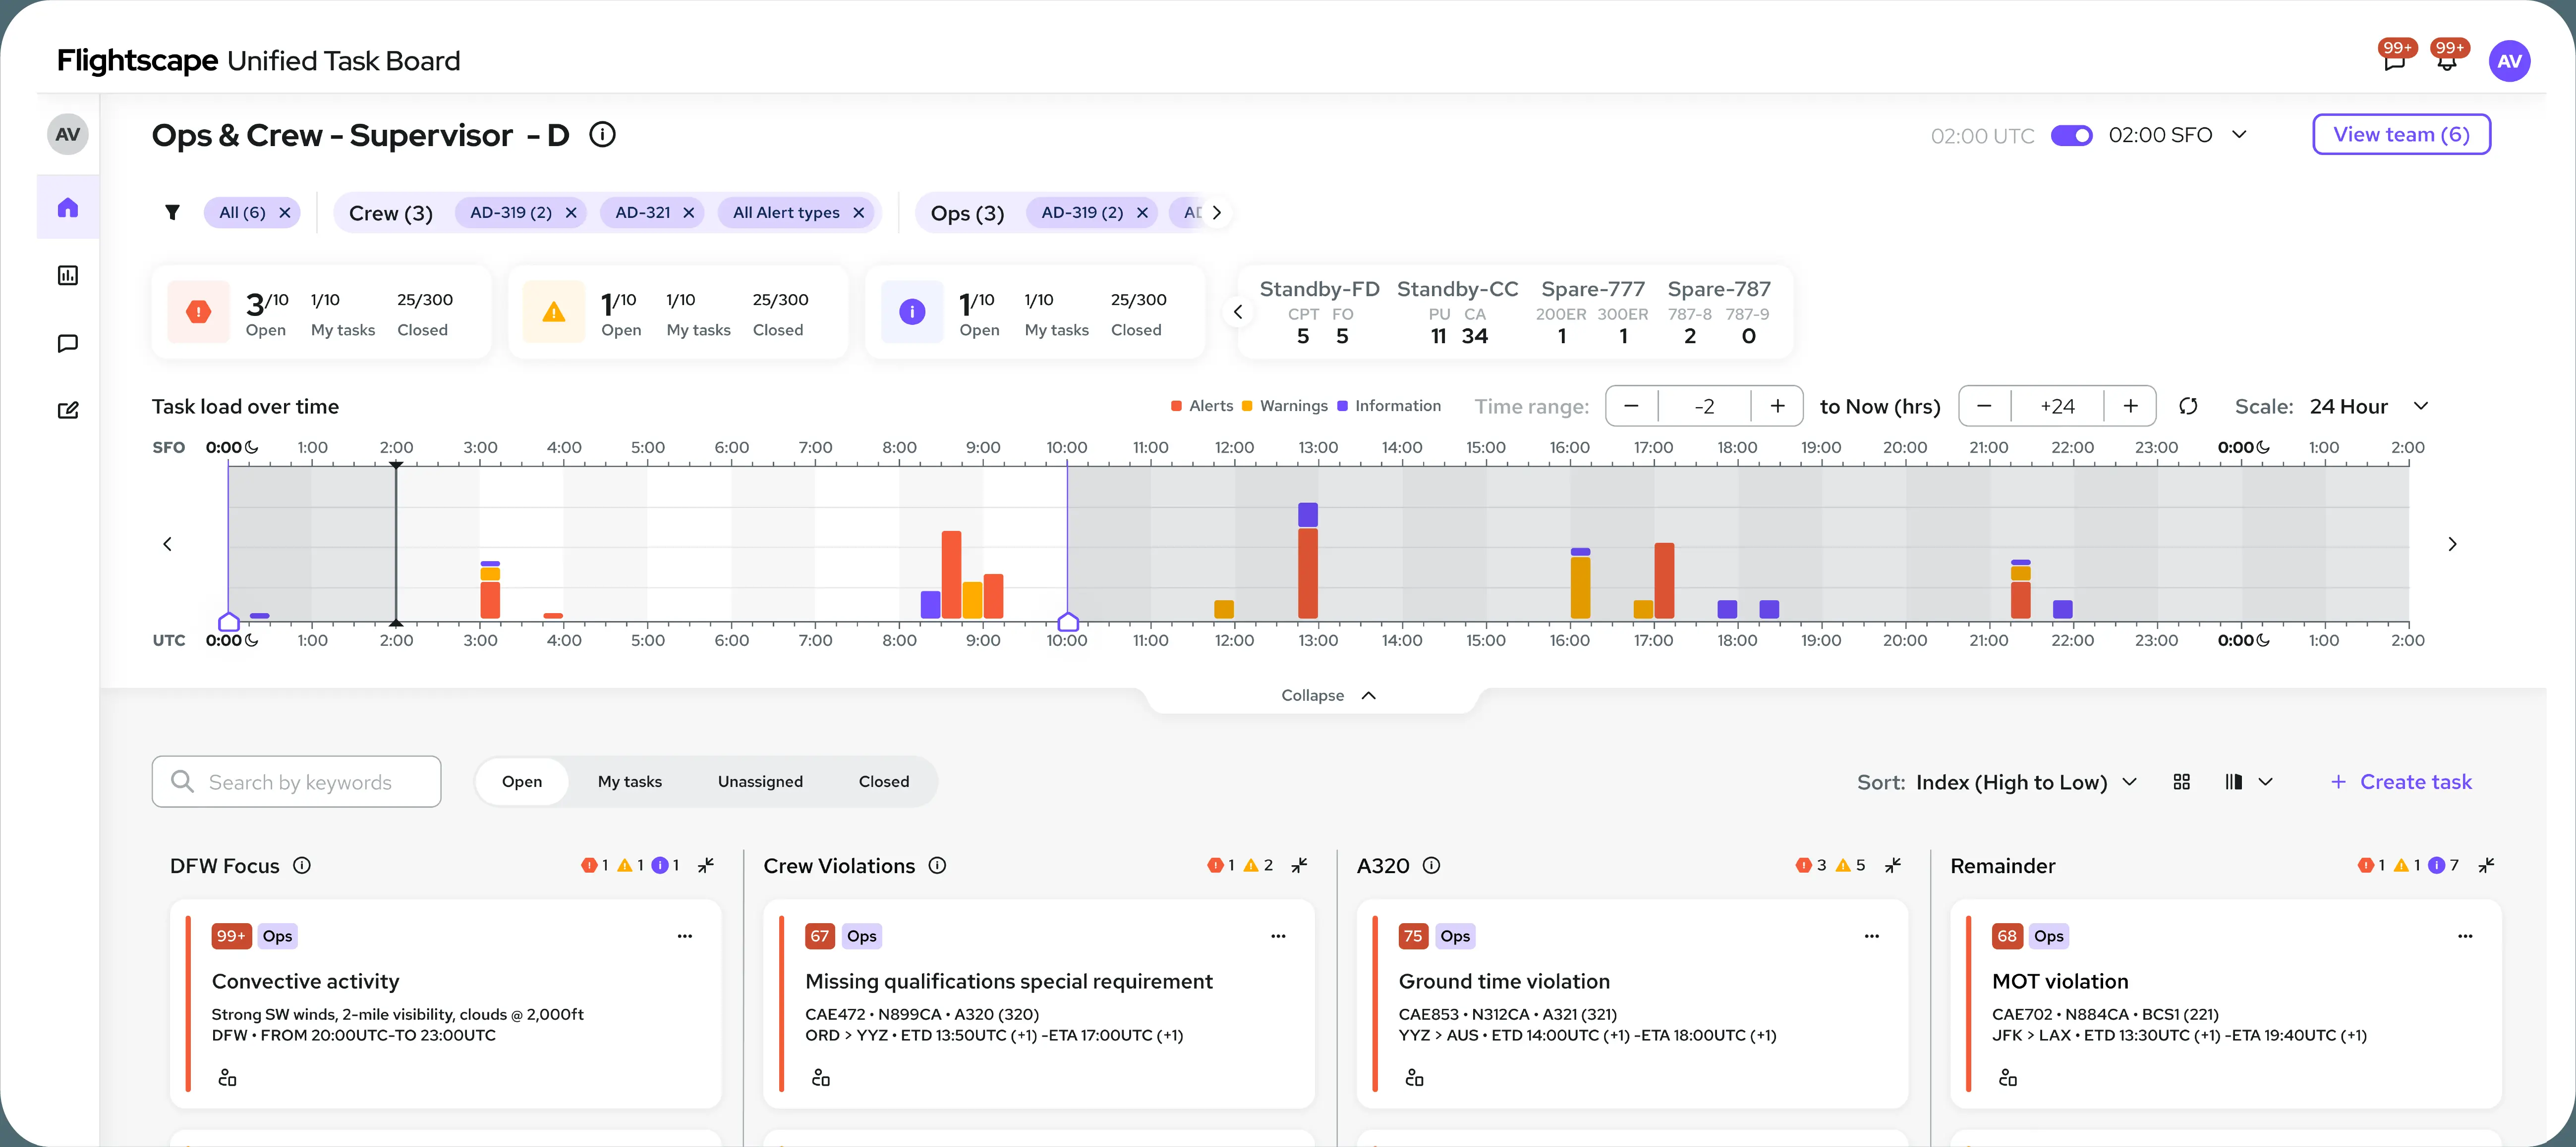Click the View team (6) button
The image size is (2576, 1147).
[x=2400, y=135]
